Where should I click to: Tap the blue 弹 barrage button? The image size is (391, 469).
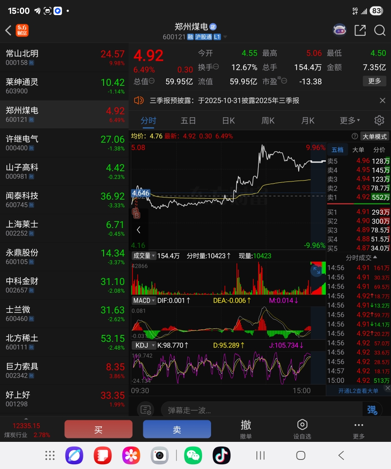[x=372, y=410]
